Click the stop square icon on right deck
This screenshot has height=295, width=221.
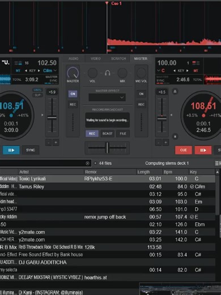pyautogui.click(x=175, y=136)
